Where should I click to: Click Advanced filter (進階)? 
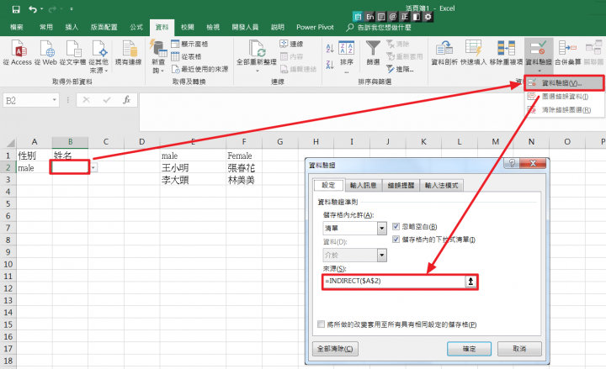point(401,69)
